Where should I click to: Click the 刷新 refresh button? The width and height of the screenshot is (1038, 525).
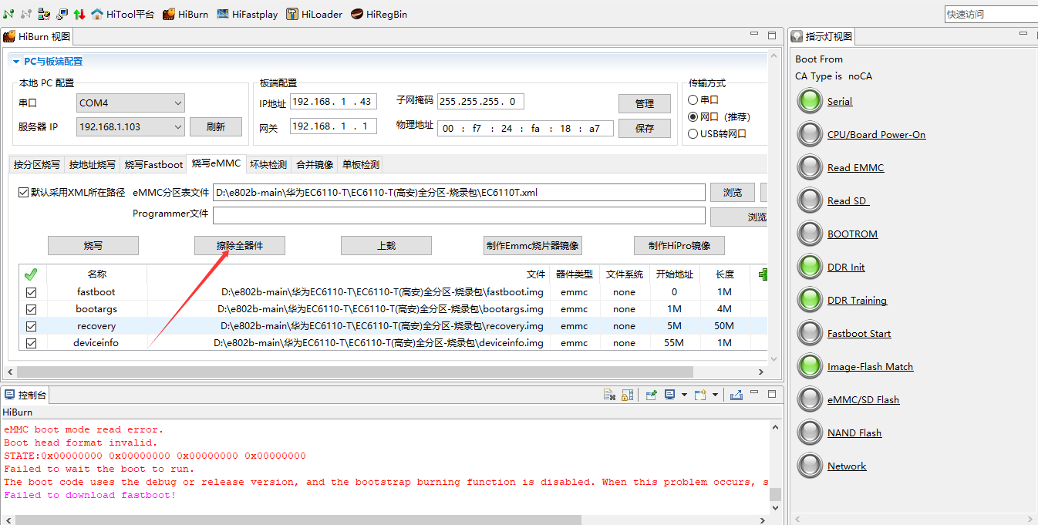tap(216, 126)
